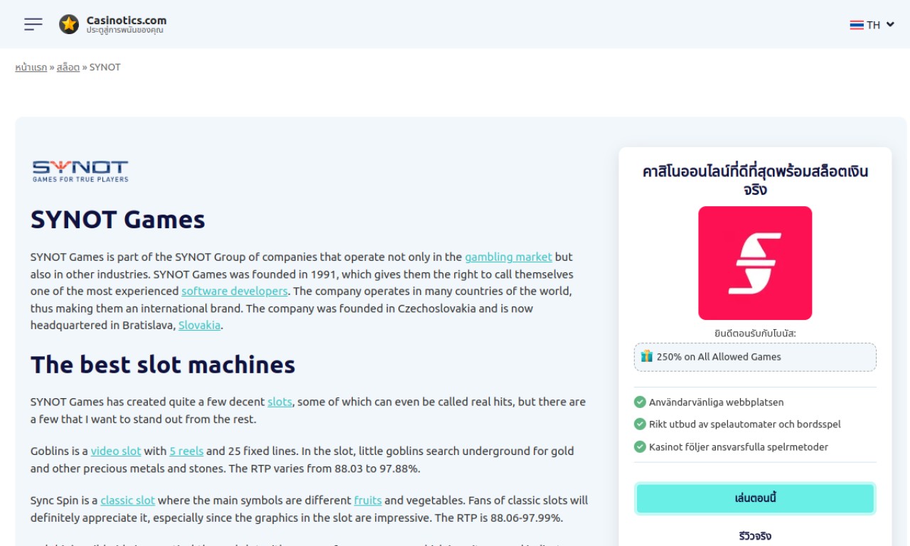The width and height of the screenshot is (910, 546).
Task: Click the ยินดีตอนรับกับโบนัส label
Action: [x=755, y=333]
